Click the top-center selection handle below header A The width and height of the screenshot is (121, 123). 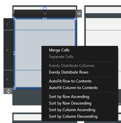click(x=45, y=18)
